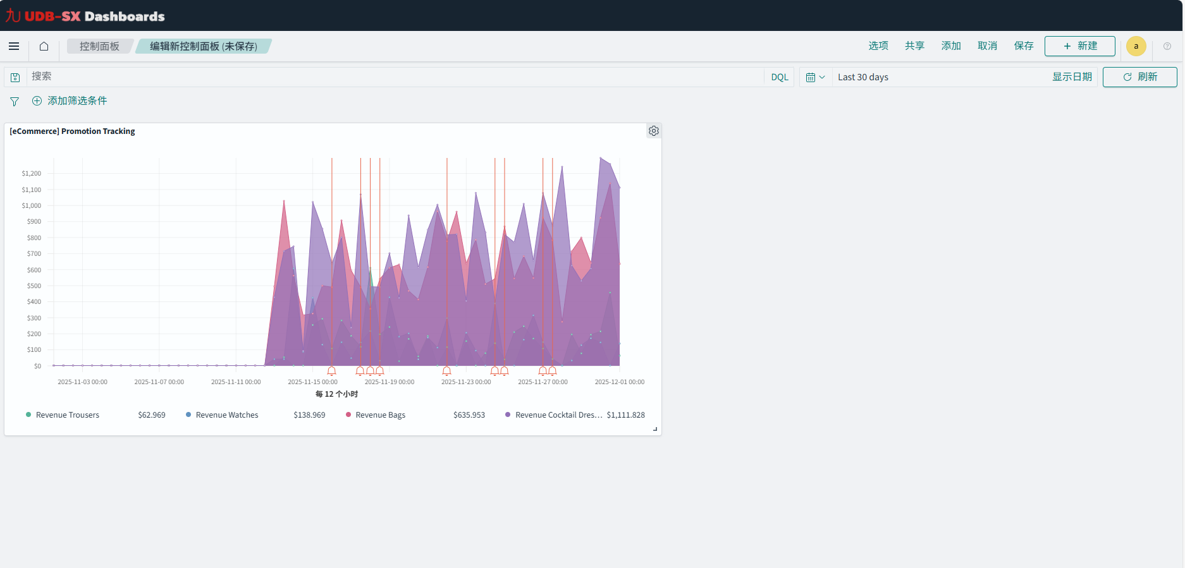1185x568 pixels.
Task: Switch query language via DQL button
Action: [x=779, y=77]
